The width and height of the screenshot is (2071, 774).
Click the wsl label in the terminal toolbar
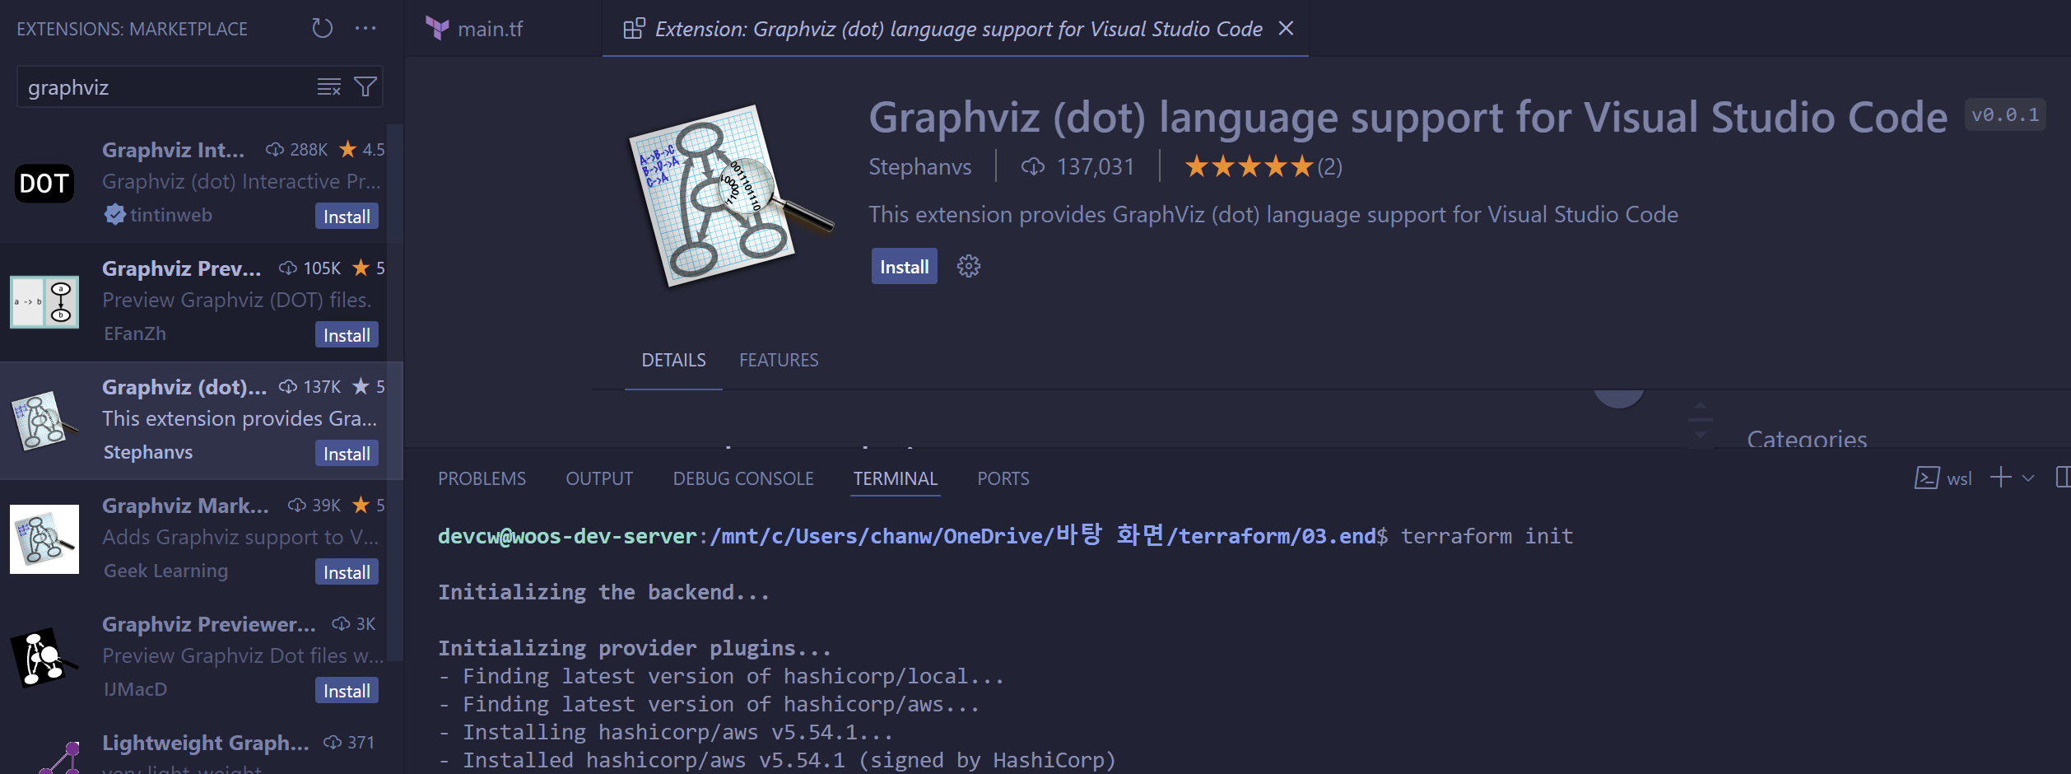click(1959, 479)
